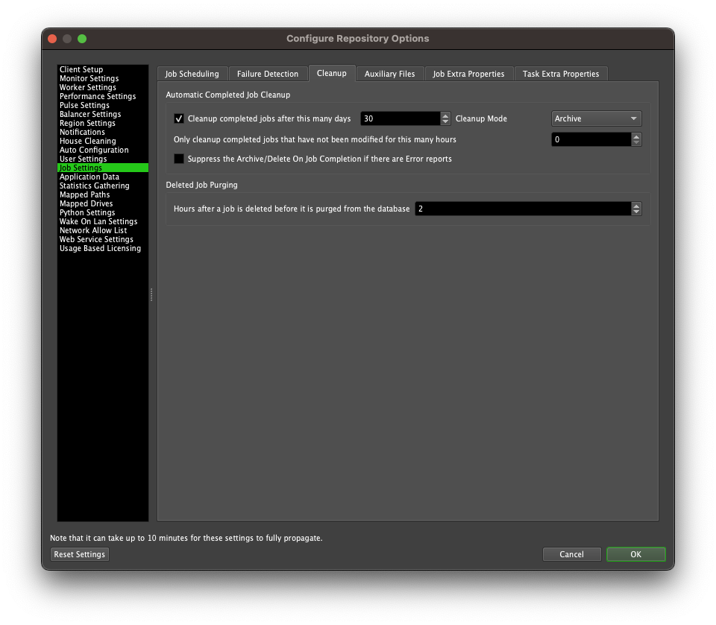Select the Job Extra Properties tab
Image resolution: width=716 pixels, height=625 pixels.
tap(468, 73)
